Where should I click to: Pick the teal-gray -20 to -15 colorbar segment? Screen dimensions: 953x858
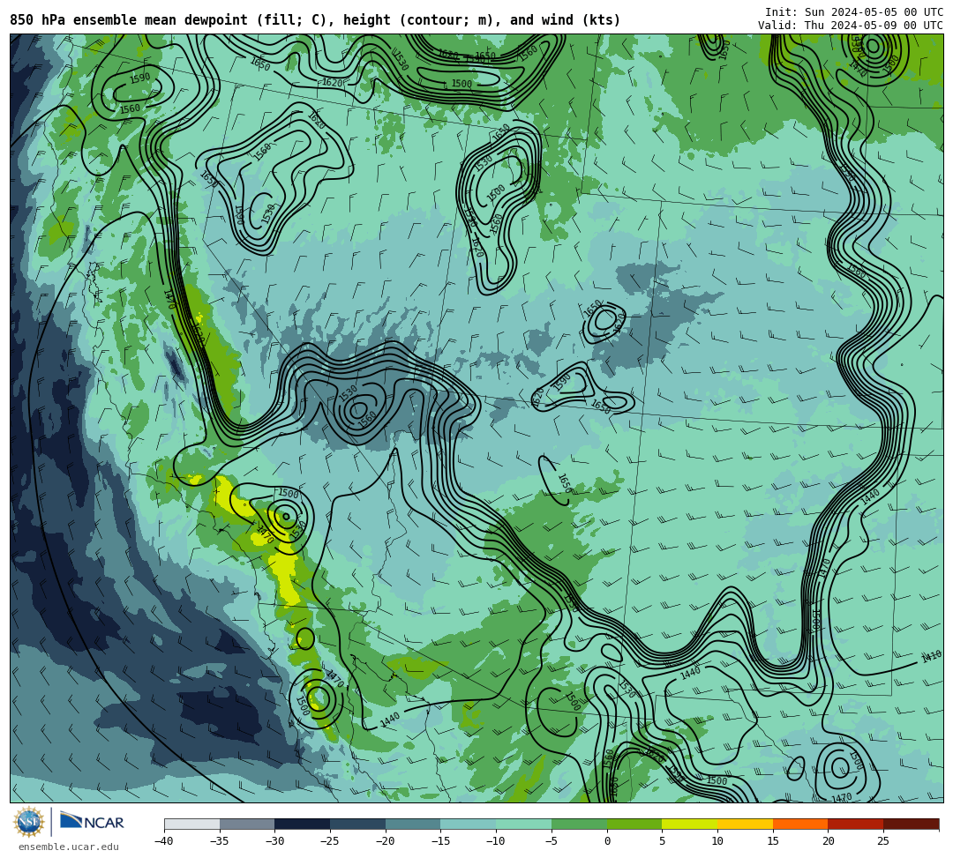(413, 824)
